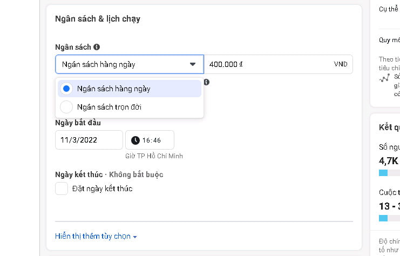This screenshot has height=256, width=400.
Task: Click the 4,7K reach estimate value
Action: 389,161
